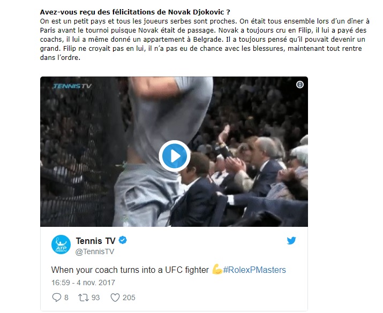Click the tweet text about UFC fighter
This screenshot has width=383, height=313.
pyautogui.click(x=130, y=270)
